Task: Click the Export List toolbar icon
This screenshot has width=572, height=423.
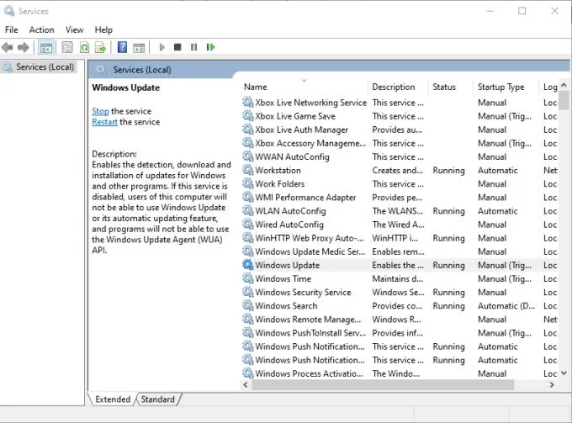Action: [x=100, y=47]
